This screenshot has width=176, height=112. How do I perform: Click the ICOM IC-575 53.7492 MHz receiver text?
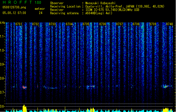(x=112, y=10)
